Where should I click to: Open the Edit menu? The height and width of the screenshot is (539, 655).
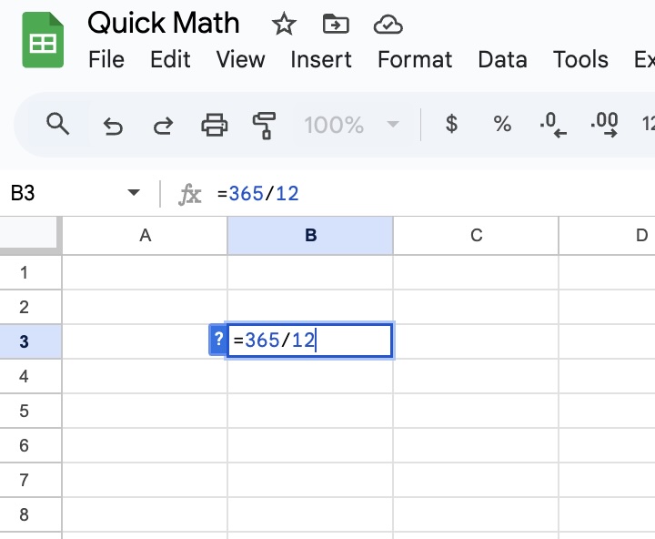point(170,59)
